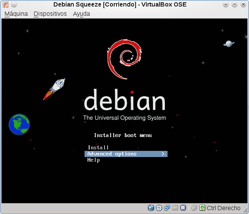Click the mouse capture status icon

(x=194, y=208)
